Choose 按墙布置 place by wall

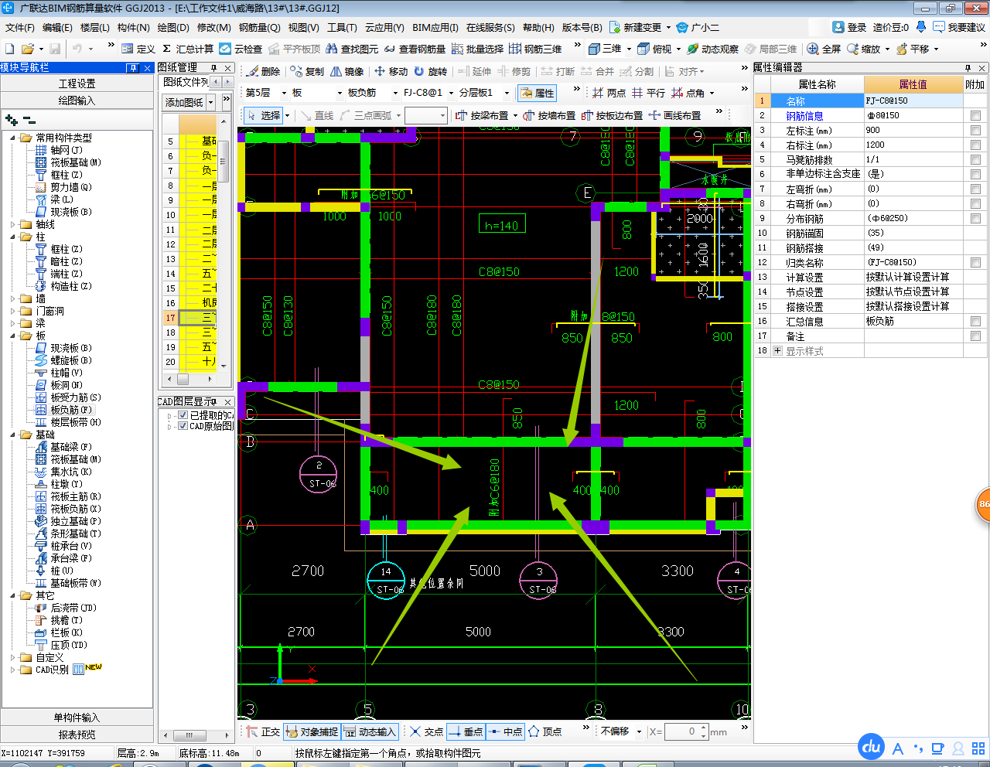pyautogui.click(x=549, y=115)
